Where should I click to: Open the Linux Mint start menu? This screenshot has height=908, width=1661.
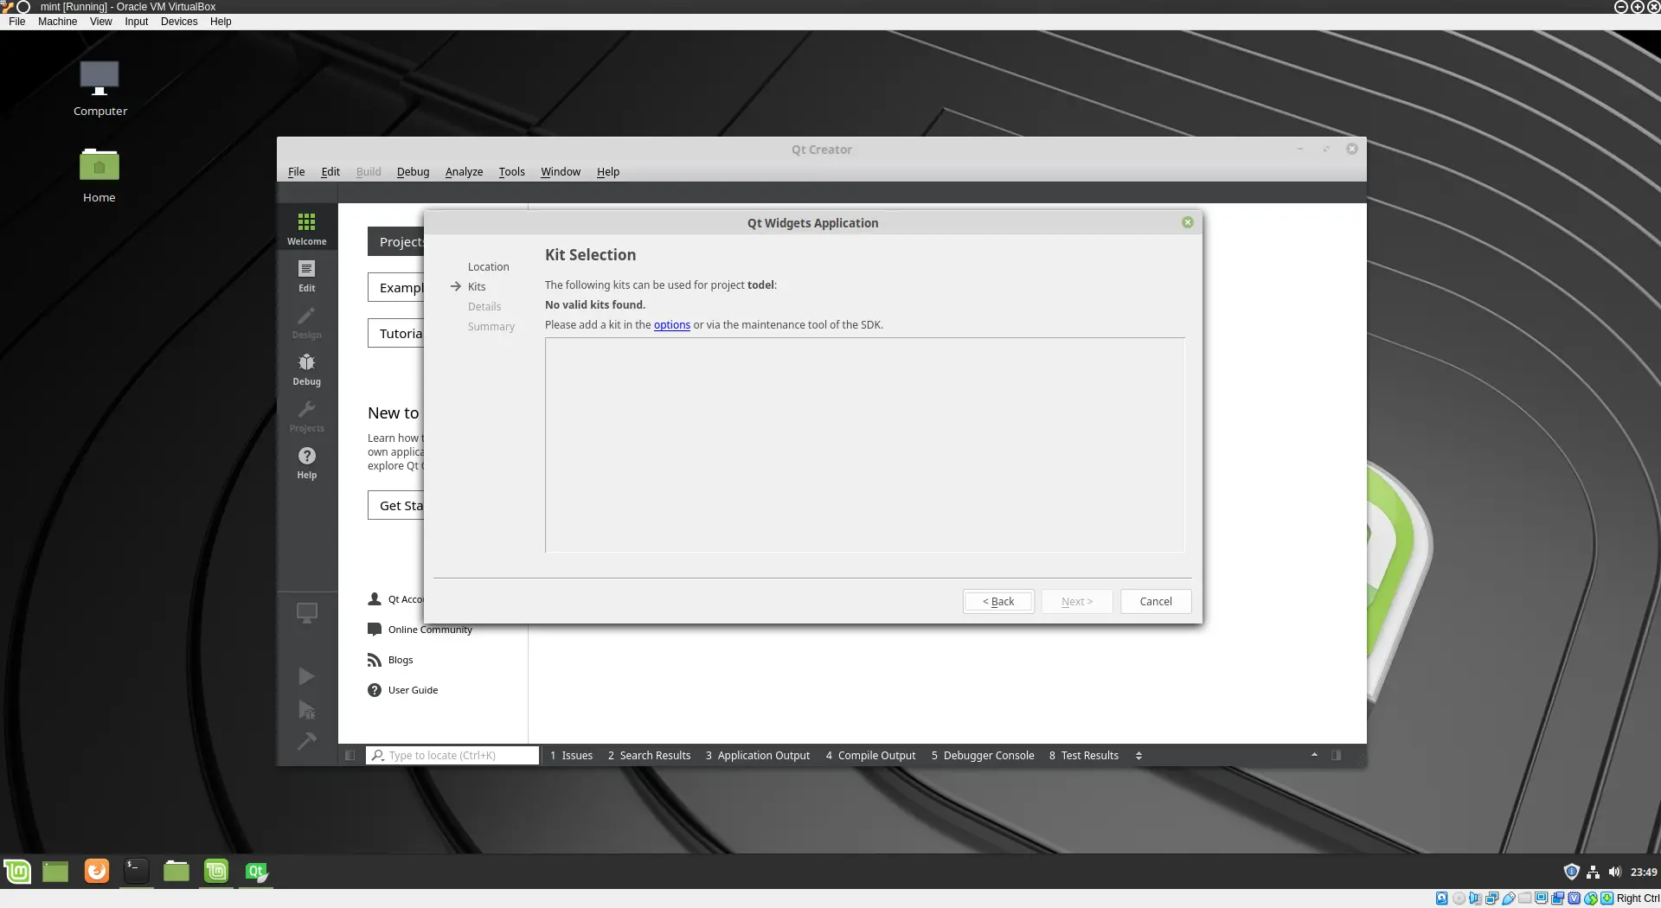pos(17,872)
